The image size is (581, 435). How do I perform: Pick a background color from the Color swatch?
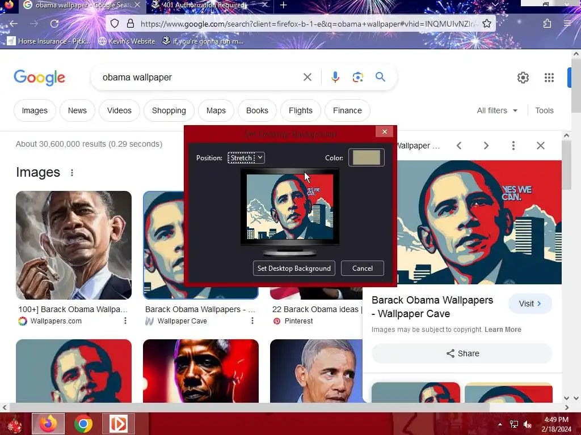pos(367,157)
